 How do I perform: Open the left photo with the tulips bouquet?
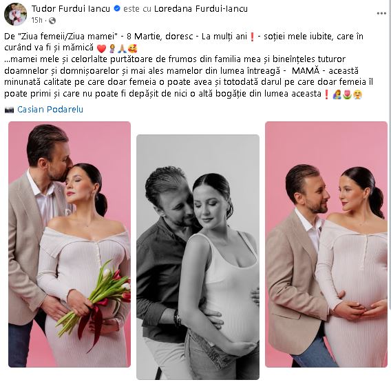point(70,244)
